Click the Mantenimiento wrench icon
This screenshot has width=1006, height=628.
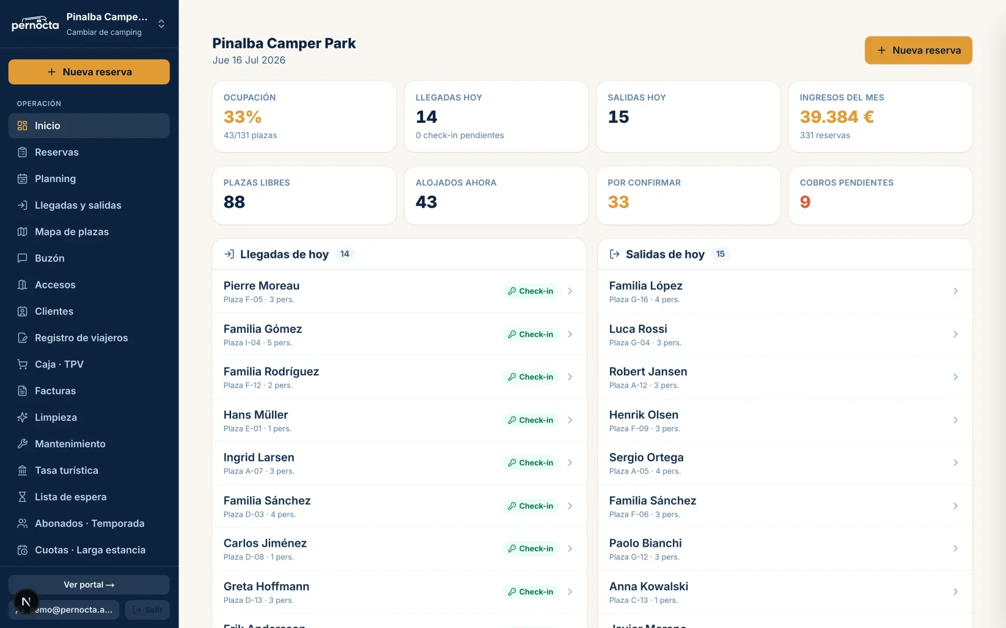pos(22,444)
